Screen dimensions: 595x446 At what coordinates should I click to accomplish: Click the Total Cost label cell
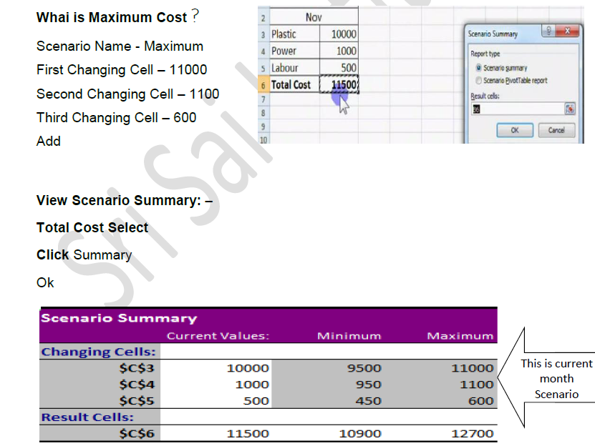point(291,84)
